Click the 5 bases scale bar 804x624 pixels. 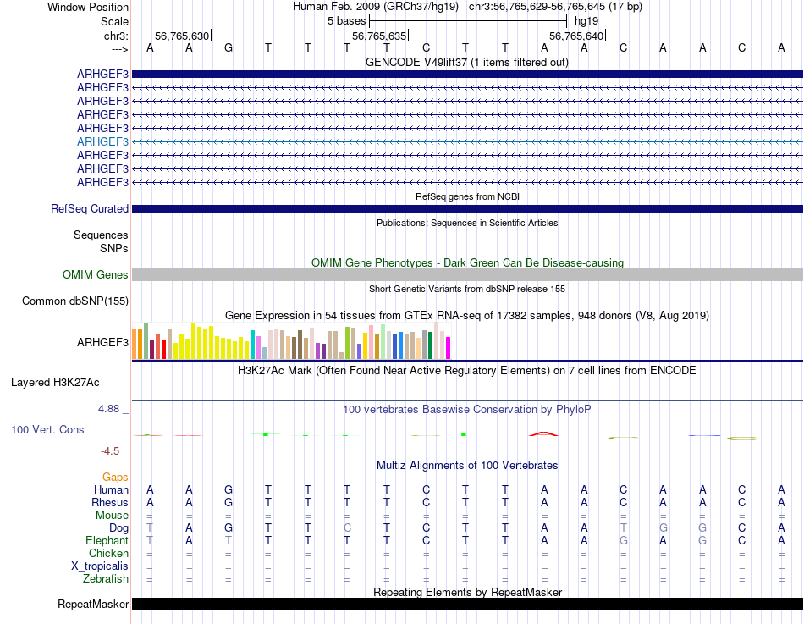[x=468, y=21]
